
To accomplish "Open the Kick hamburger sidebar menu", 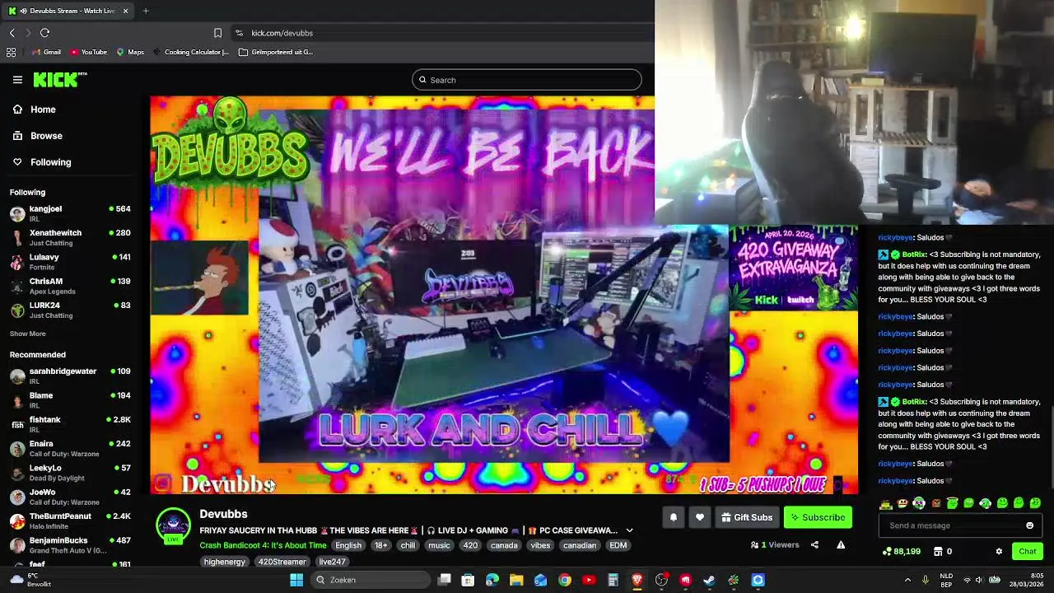I will [x=17, y=80].
